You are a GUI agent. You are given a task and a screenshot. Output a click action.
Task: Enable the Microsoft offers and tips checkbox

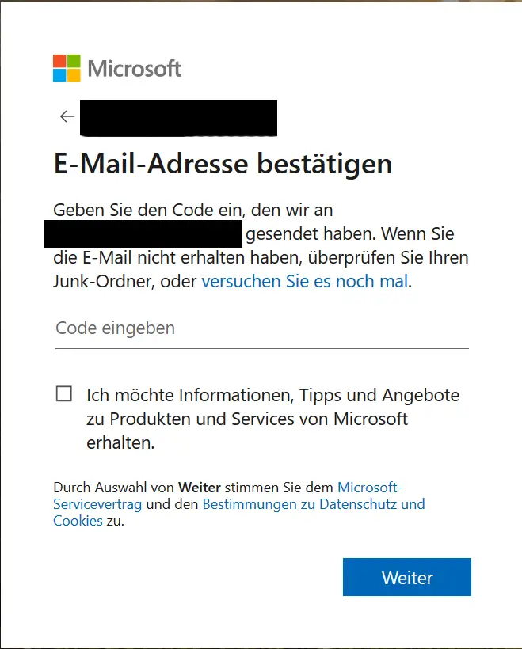64,393
